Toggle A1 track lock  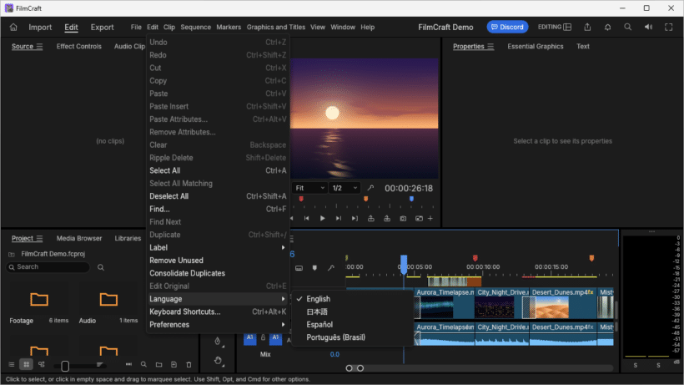pos(263,337)
